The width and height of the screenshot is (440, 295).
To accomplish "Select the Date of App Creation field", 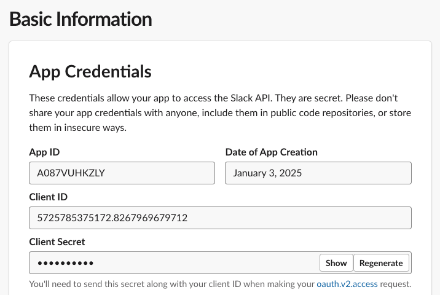I will point(318,173).
